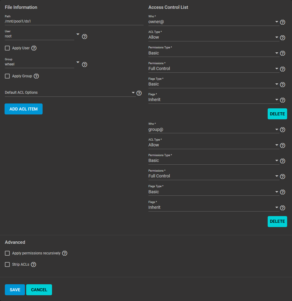This screenshot has width=292, height=301.
Task: Delete the owner@ ACL entry
Action: (277, 114)
